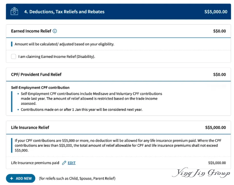This screenshot has width=234, height=185.
Task: Click Life Insurance premiums paid S$5,000.00 value
Action: 217,163
